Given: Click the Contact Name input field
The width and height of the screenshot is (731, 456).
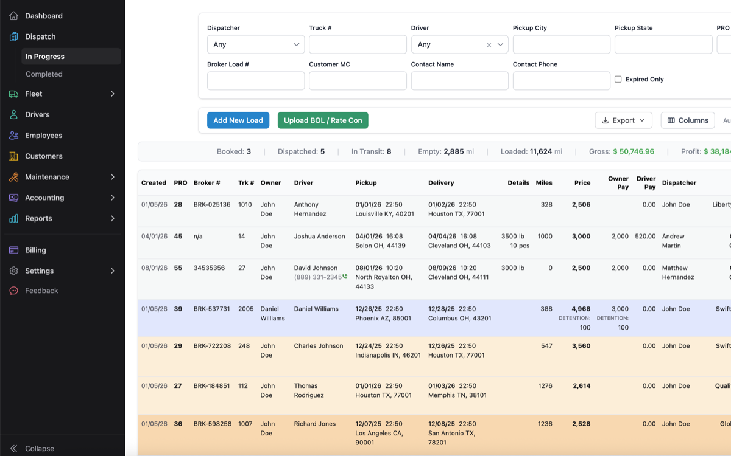Looking at the screenshot, I should pyautogui.click(x=460, y=81).
